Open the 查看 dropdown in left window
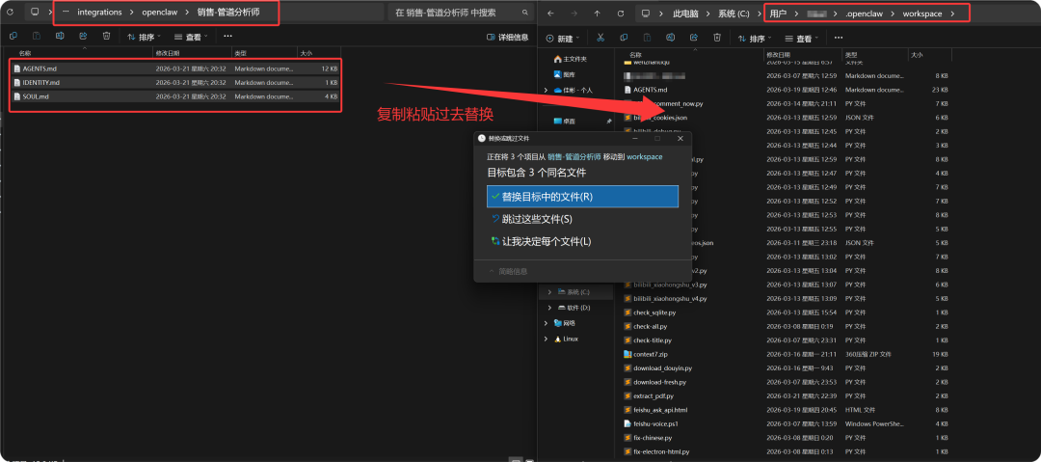Screen dimensions: 1041x462 pyautogui.click(x=191, y=37)
